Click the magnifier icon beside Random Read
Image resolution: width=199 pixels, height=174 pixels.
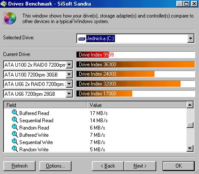click(15, 127)
